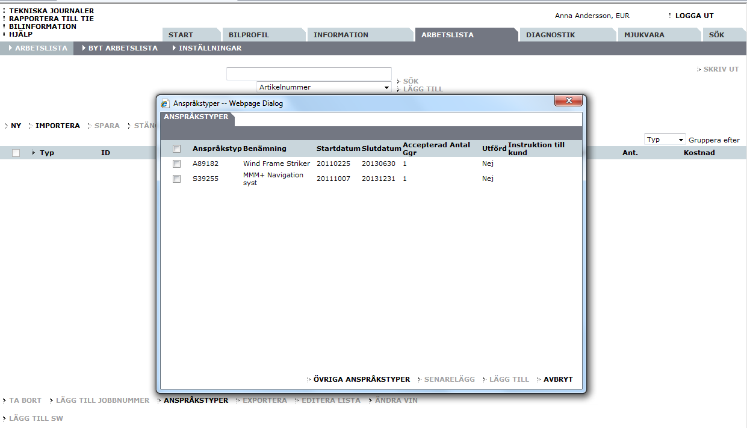The image size is (747, 428).
Task: Select ARBETSLISTA in the submenu bar
Action: [37, 48]
